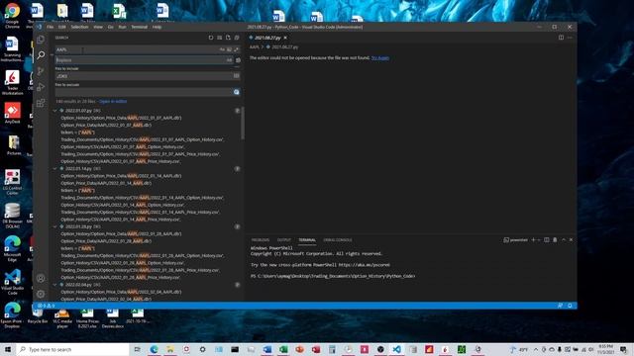Close the 2021.08.27.py editor tab

pos(285,38)
